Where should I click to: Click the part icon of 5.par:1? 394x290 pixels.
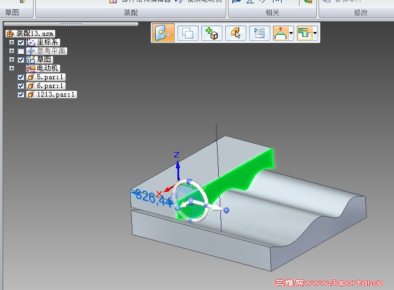tap(30, 77)
